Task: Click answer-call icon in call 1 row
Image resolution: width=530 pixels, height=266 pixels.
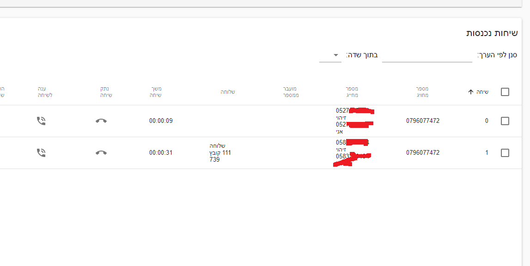Action: [x=41, y=152]
